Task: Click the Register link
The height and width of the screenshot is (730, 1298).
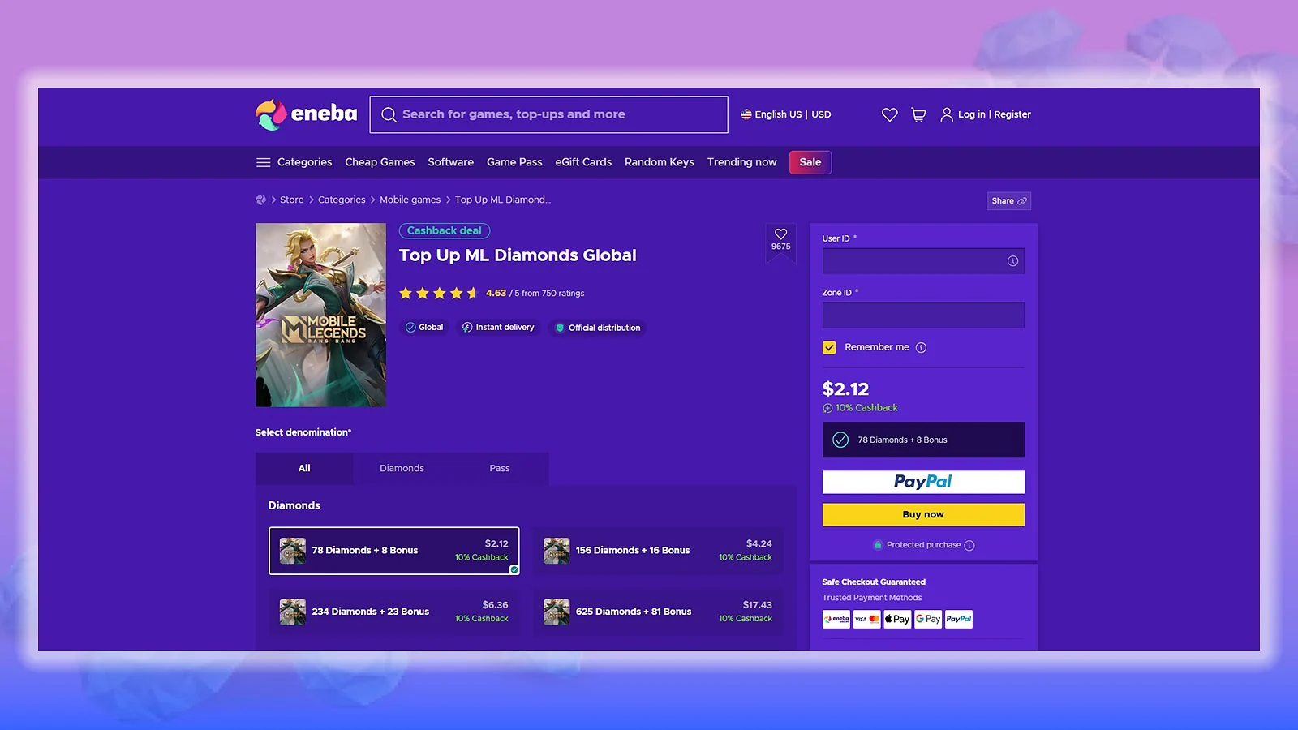Action: [1012, 114]
